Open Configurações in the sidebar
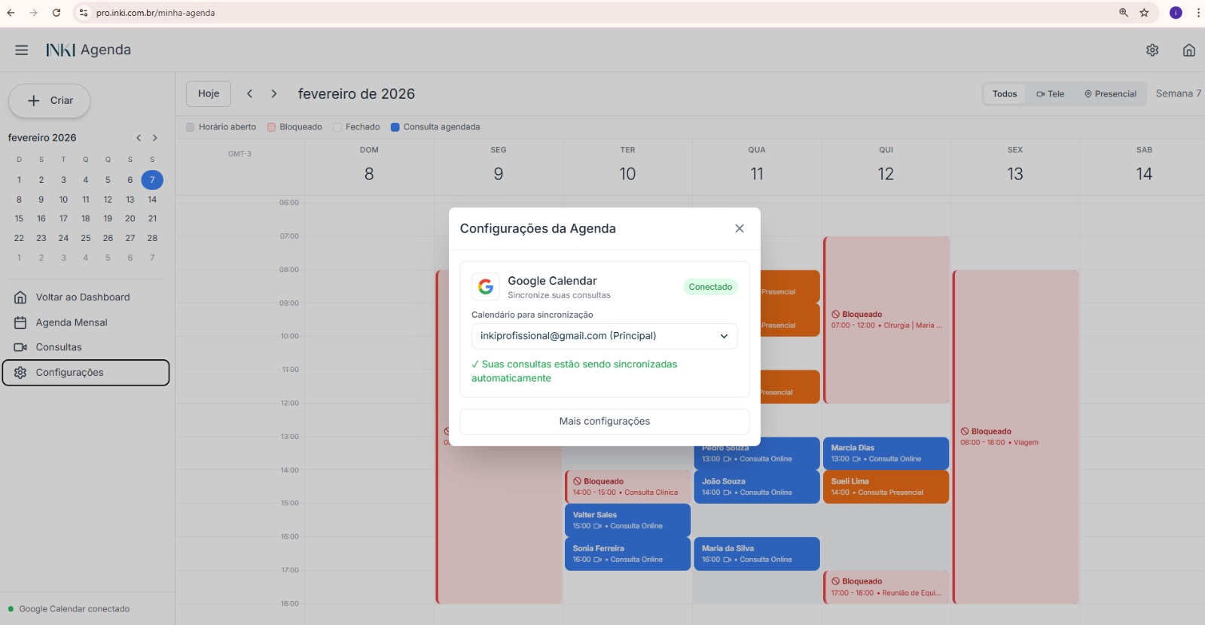This screenshot has height=625, width=1205. click(x=86, y=373)
